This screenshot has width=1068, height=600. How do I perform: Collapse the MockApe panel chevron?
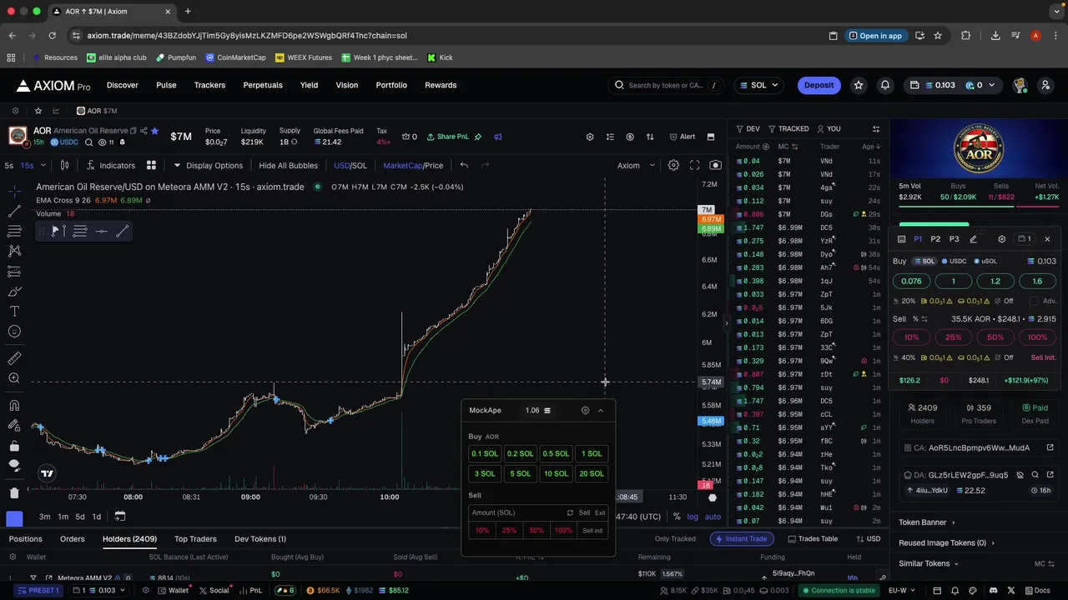coord(600,410)
